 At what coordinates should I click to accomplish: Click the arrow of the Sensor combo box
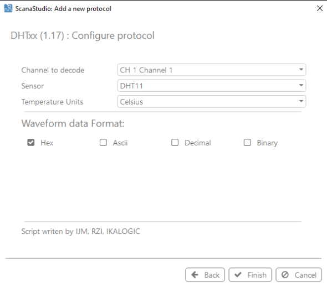301,85
